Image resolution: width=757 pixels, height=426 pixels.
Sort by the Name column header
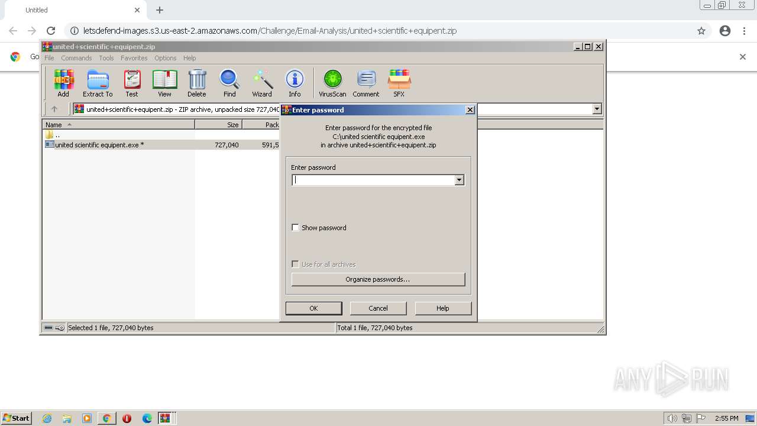tap(118, 125)
